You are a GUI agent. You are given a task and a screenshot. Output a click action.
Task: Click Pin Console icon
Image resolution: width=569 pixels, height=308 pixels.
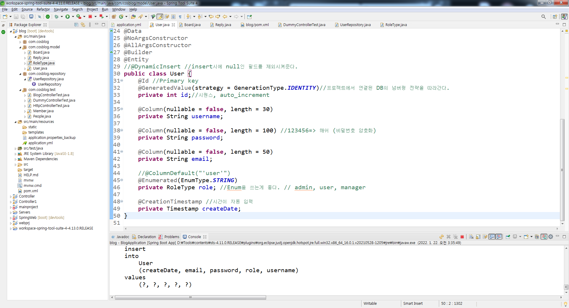(x=508, y=237)
